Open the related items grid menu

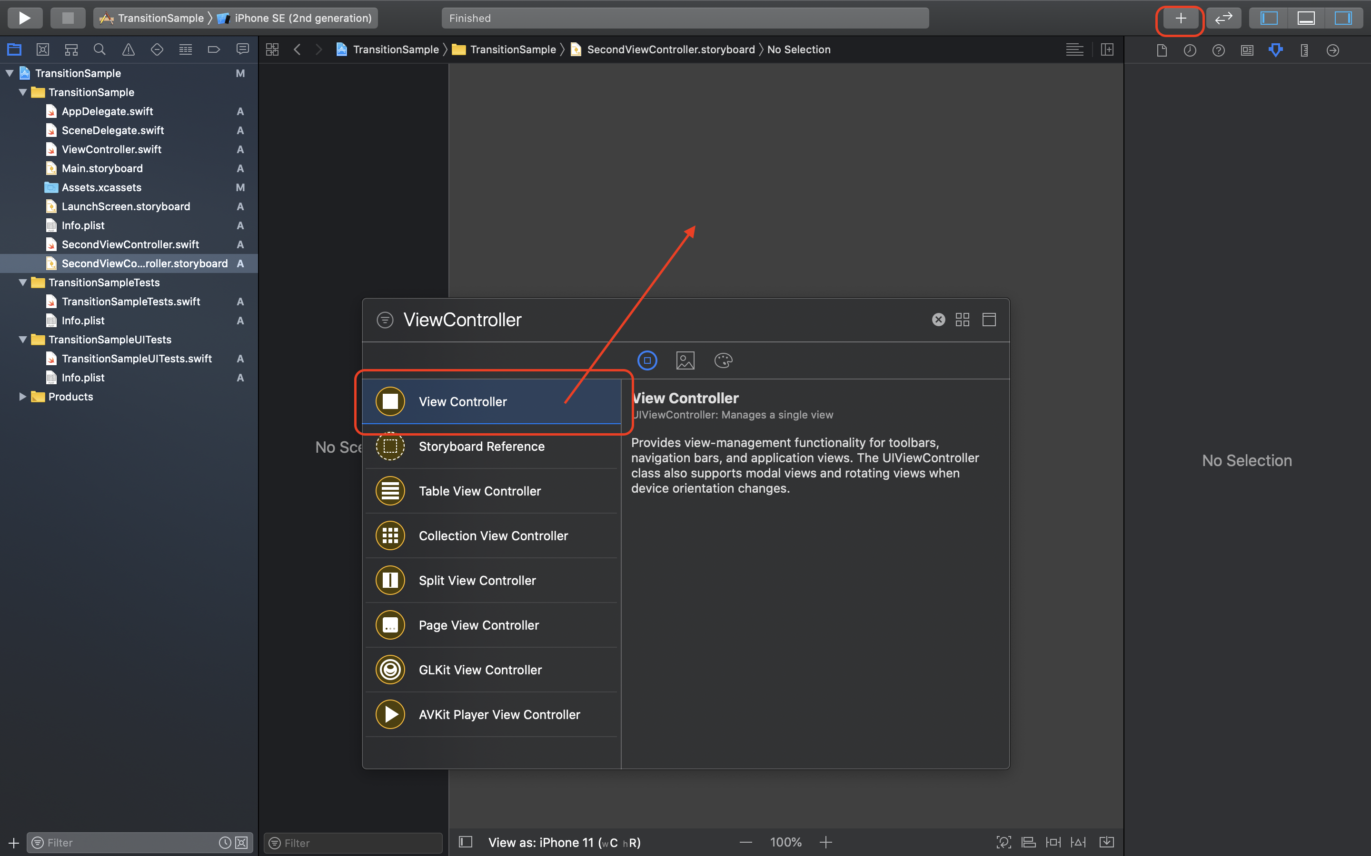tap(272, 50)
